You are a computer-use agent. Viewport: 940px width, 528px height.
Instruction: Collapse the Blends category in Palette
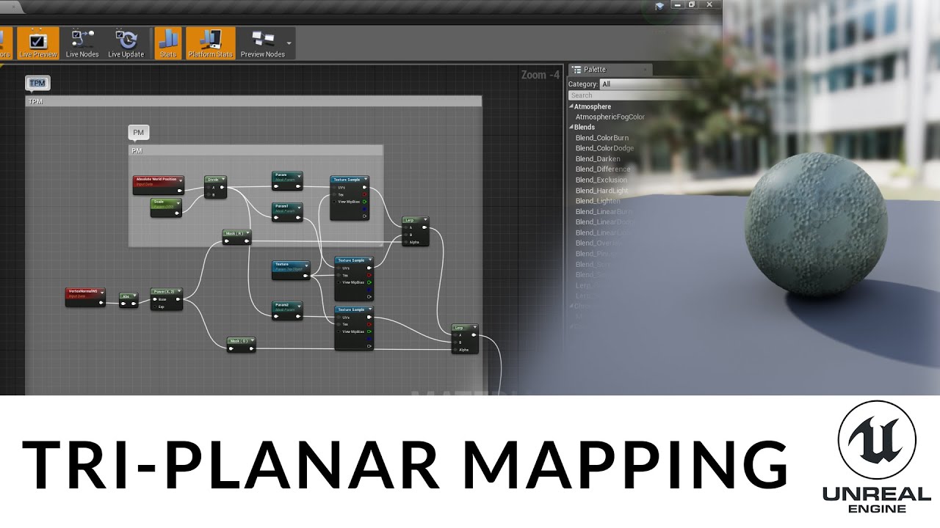tap(571, 128)
